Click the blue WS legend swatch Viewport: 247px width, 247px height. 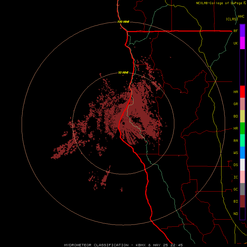242,153
